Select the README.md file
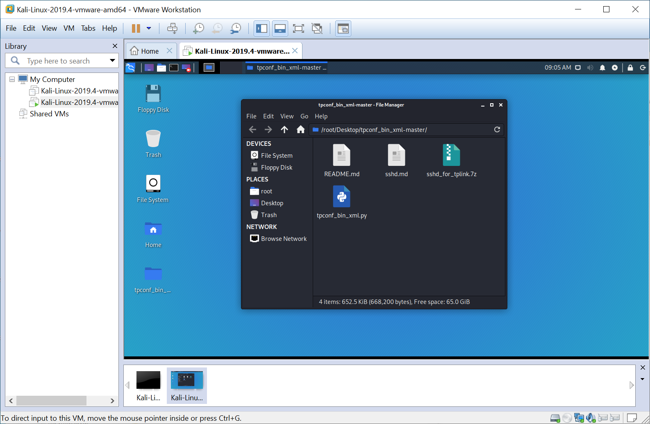 (342, 161)
